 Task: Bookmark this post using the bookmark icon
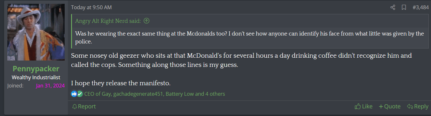[404, 7]
